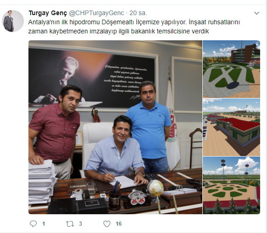Like the tweet with the heart icon
The image size is (267, 233).
click(107, 224)
